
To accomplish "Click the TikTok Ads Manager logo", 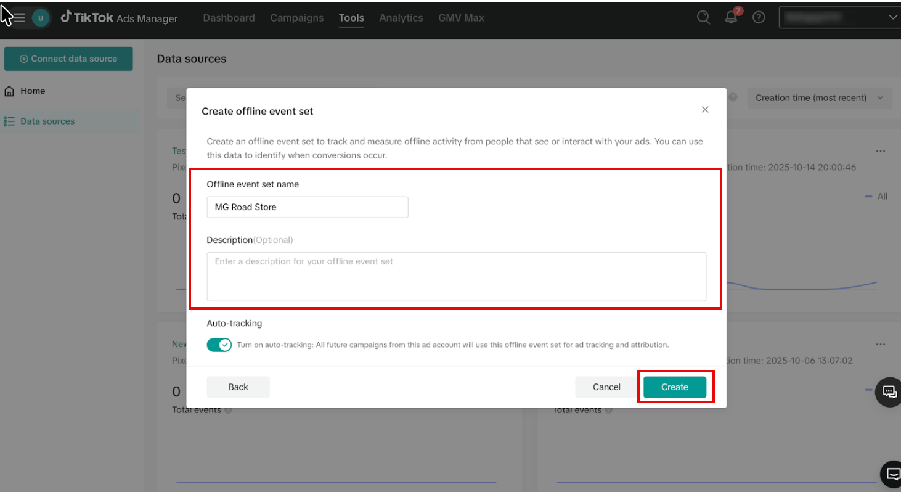I will click(x=119, y=18).
